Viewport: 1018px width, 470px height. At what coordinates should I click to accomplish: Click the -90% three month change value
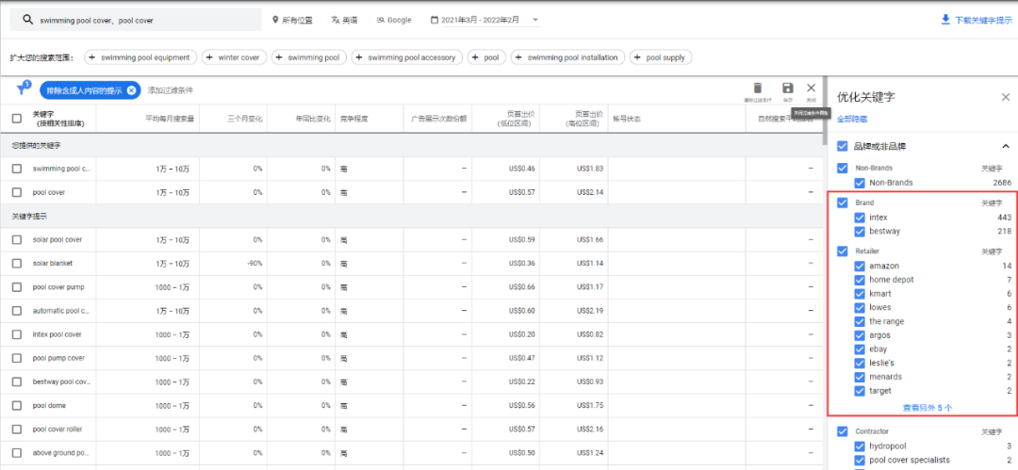click(255, 264)
